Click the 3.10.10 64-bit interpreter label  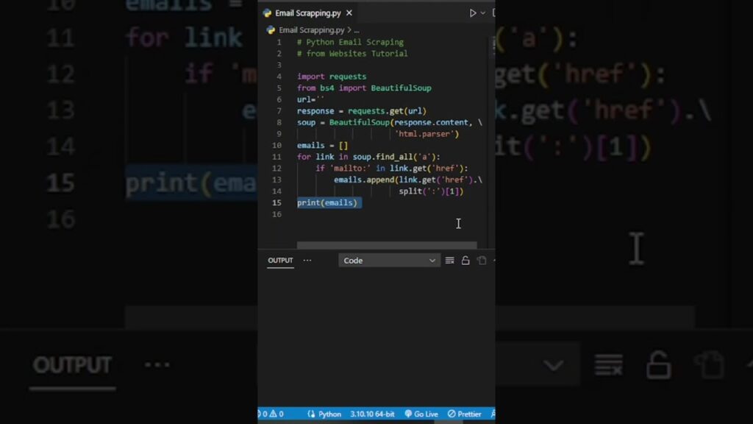pyautogui.click(x=374, y=414)
